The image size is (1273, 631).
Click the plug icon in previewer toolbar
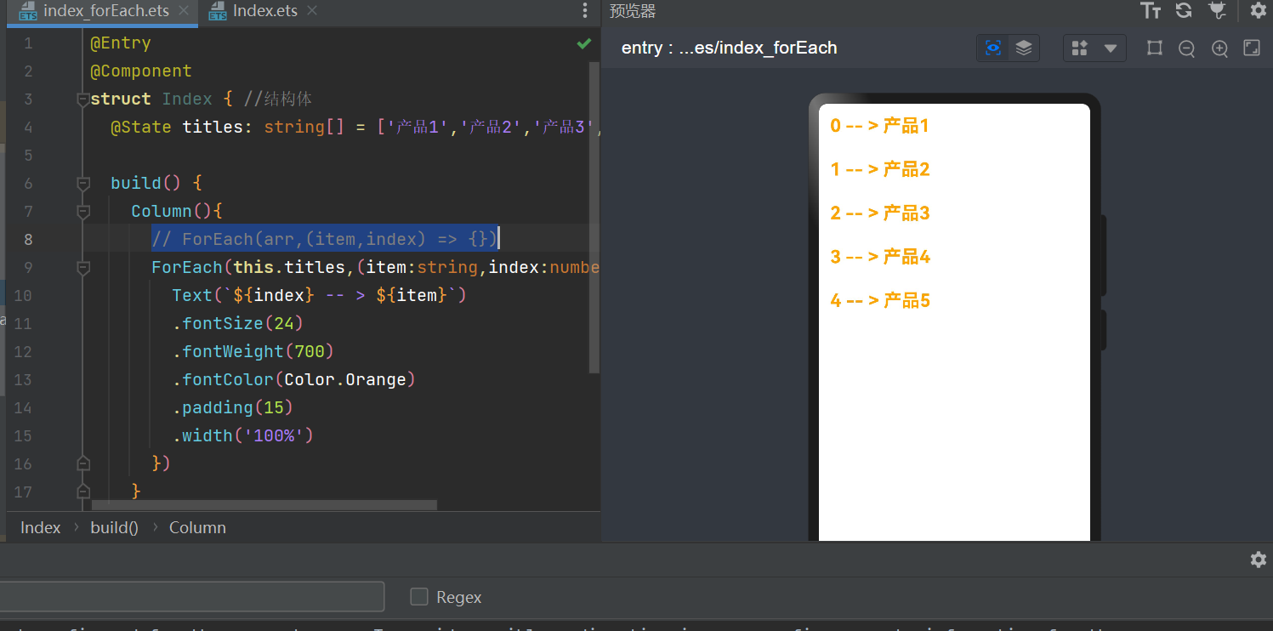point(1217,10)
